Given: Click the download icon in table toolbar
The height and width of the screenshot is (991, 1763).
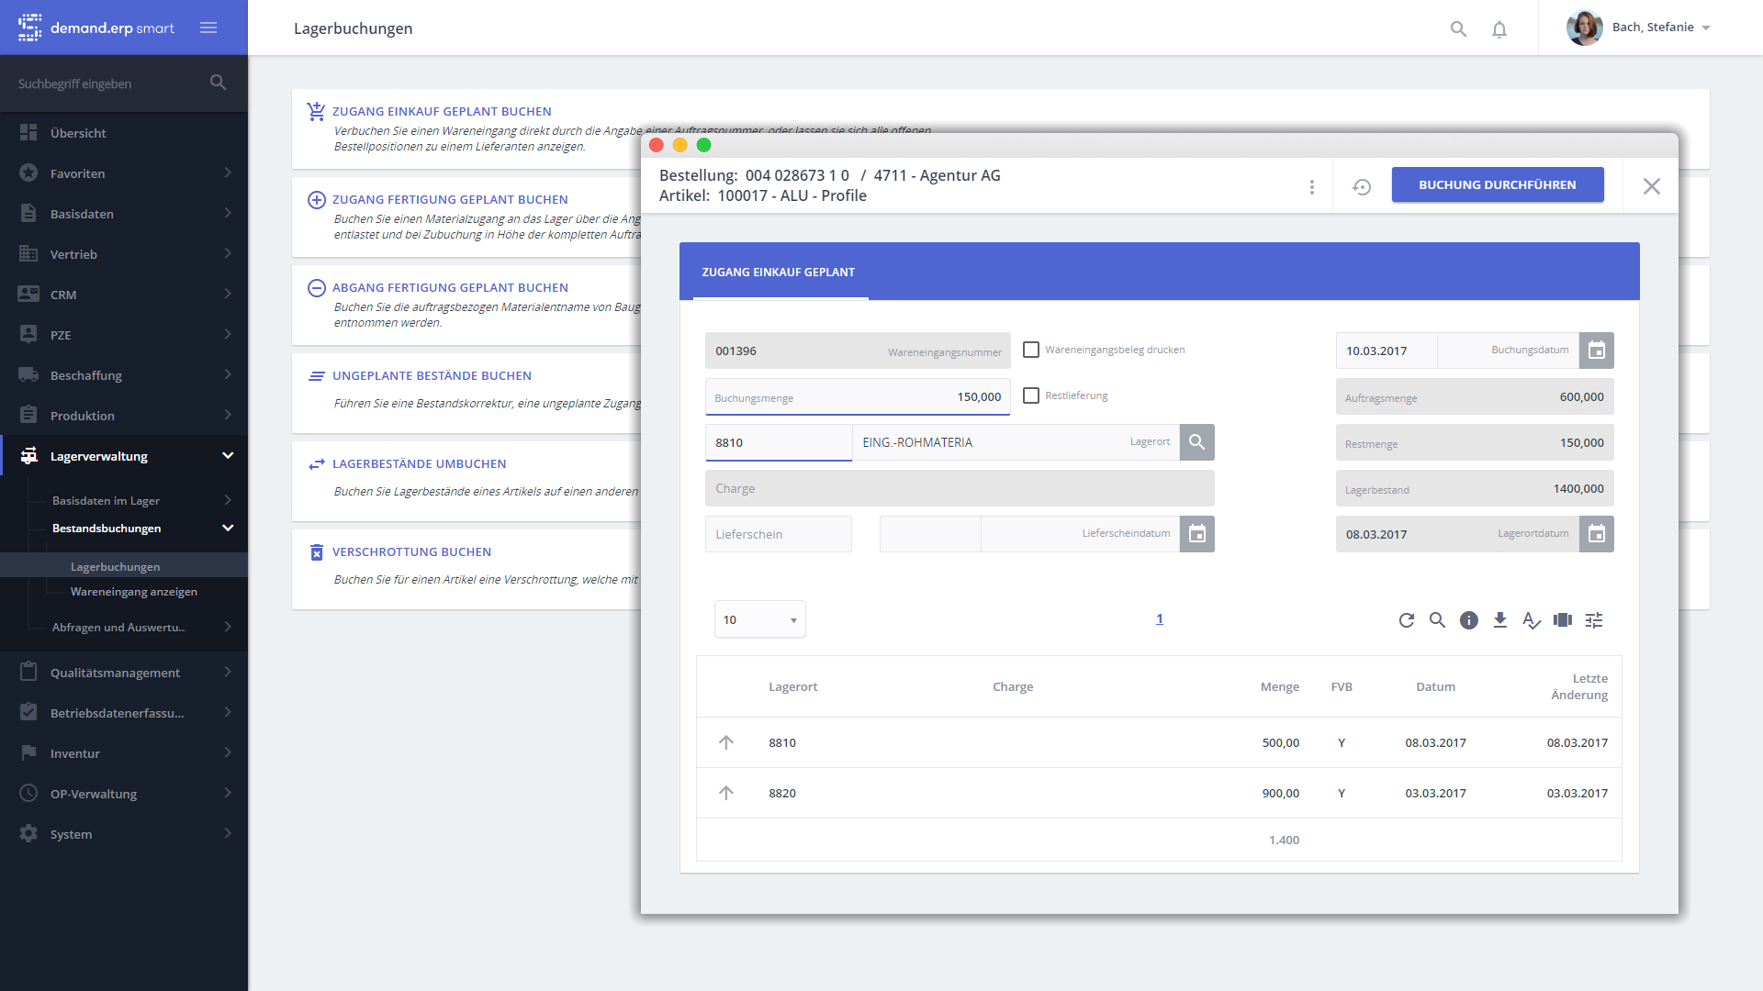Looking at the screenshot, I should (1499, 620).
